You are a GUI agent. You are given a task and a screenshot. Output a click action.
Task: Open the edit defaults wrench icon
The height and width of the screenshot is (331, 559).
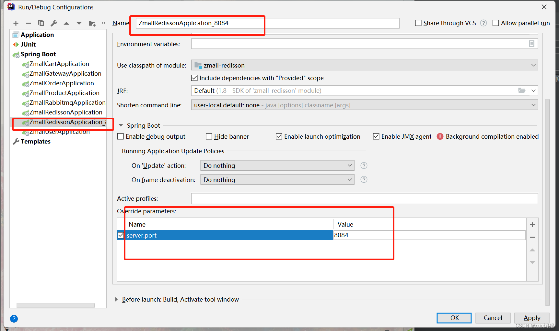[x=54, y=23]
